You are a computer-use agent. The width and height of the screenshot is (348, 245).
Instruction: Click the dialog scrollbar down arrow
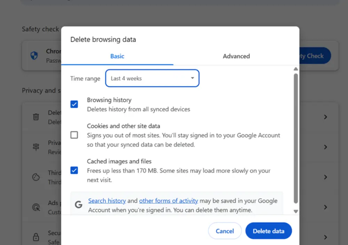tap(296, 211)
